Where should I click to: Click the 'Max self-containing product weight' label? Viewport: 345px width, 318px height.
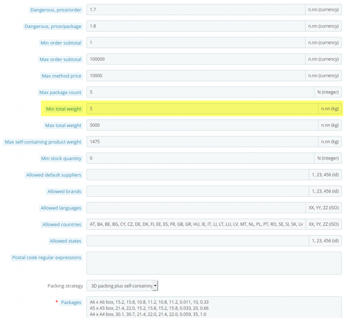click(42, 142)
